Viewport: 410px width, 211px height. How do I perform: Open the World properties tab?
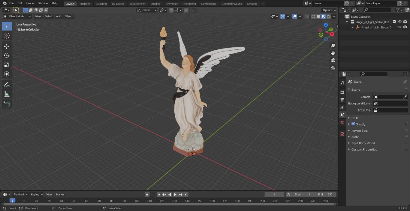pos(342,122)
